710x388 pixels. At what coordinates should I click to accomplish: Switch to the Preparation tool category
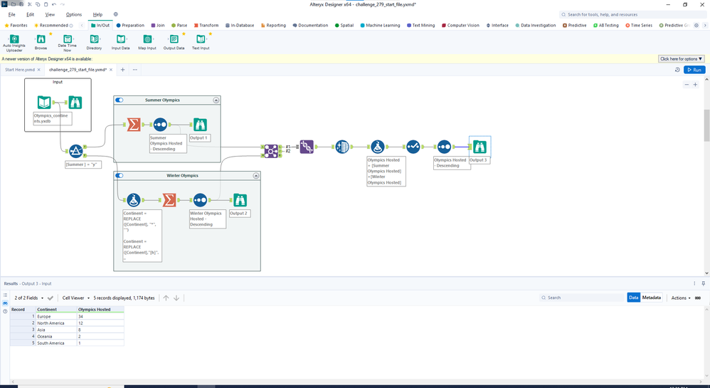coord(130,26)
